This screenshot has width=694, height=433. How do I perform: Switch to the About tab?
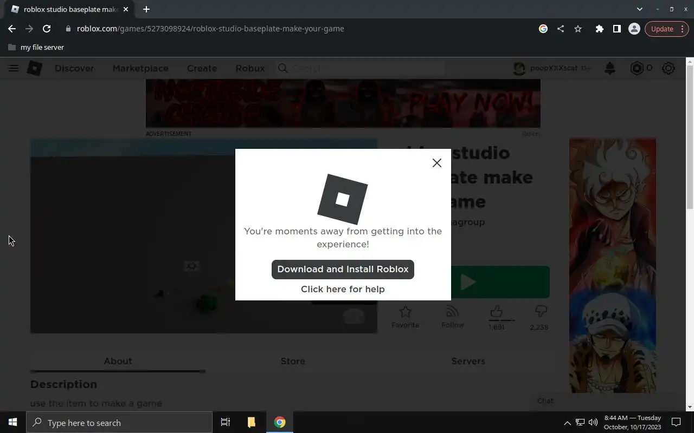coord(118,361)
